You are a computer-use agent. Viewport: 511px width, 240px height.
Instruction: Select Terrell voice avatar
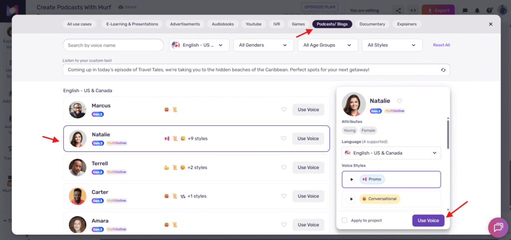point(77,167)
